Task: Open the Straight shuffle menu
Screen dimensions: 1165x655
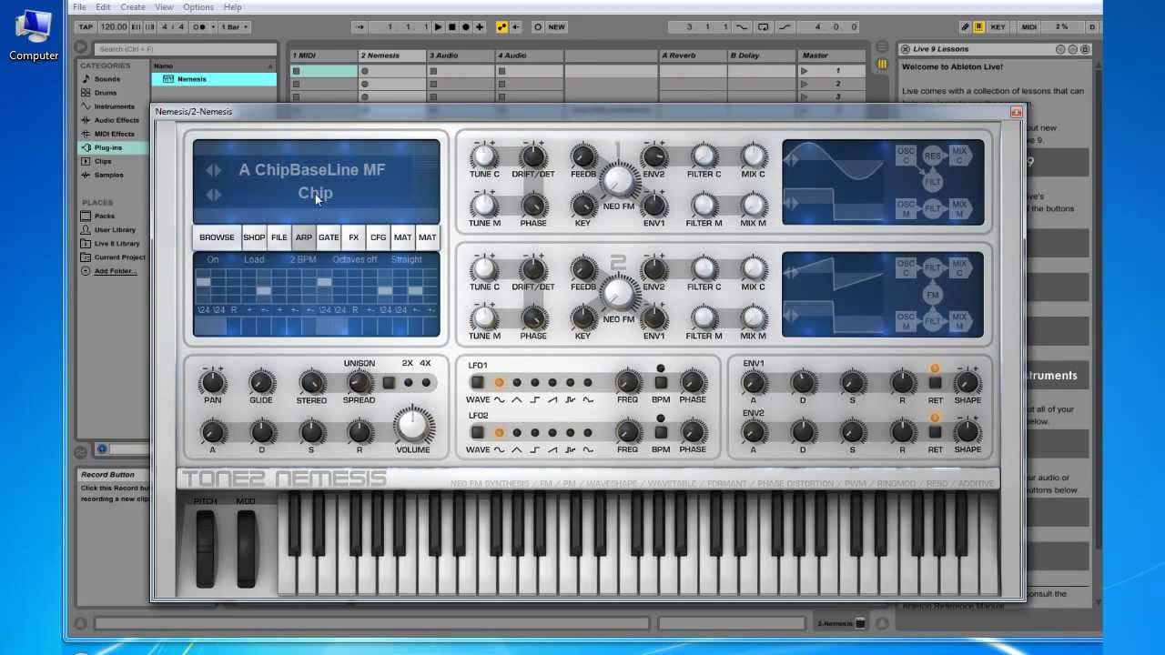Action: coord(406,259)
